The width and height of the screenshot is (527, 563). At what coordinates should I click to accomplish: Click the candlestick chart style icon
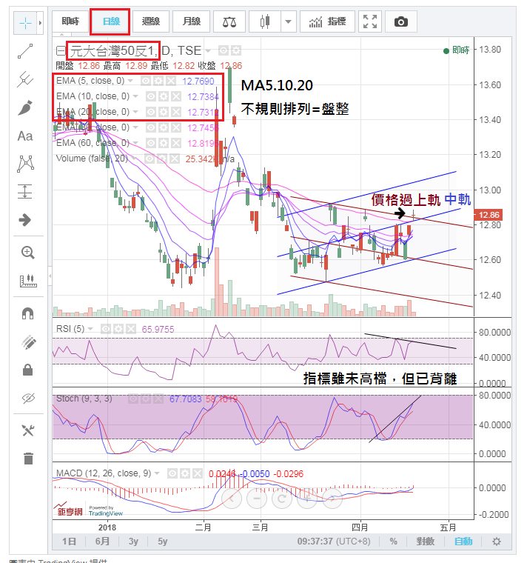click(265, 22)
